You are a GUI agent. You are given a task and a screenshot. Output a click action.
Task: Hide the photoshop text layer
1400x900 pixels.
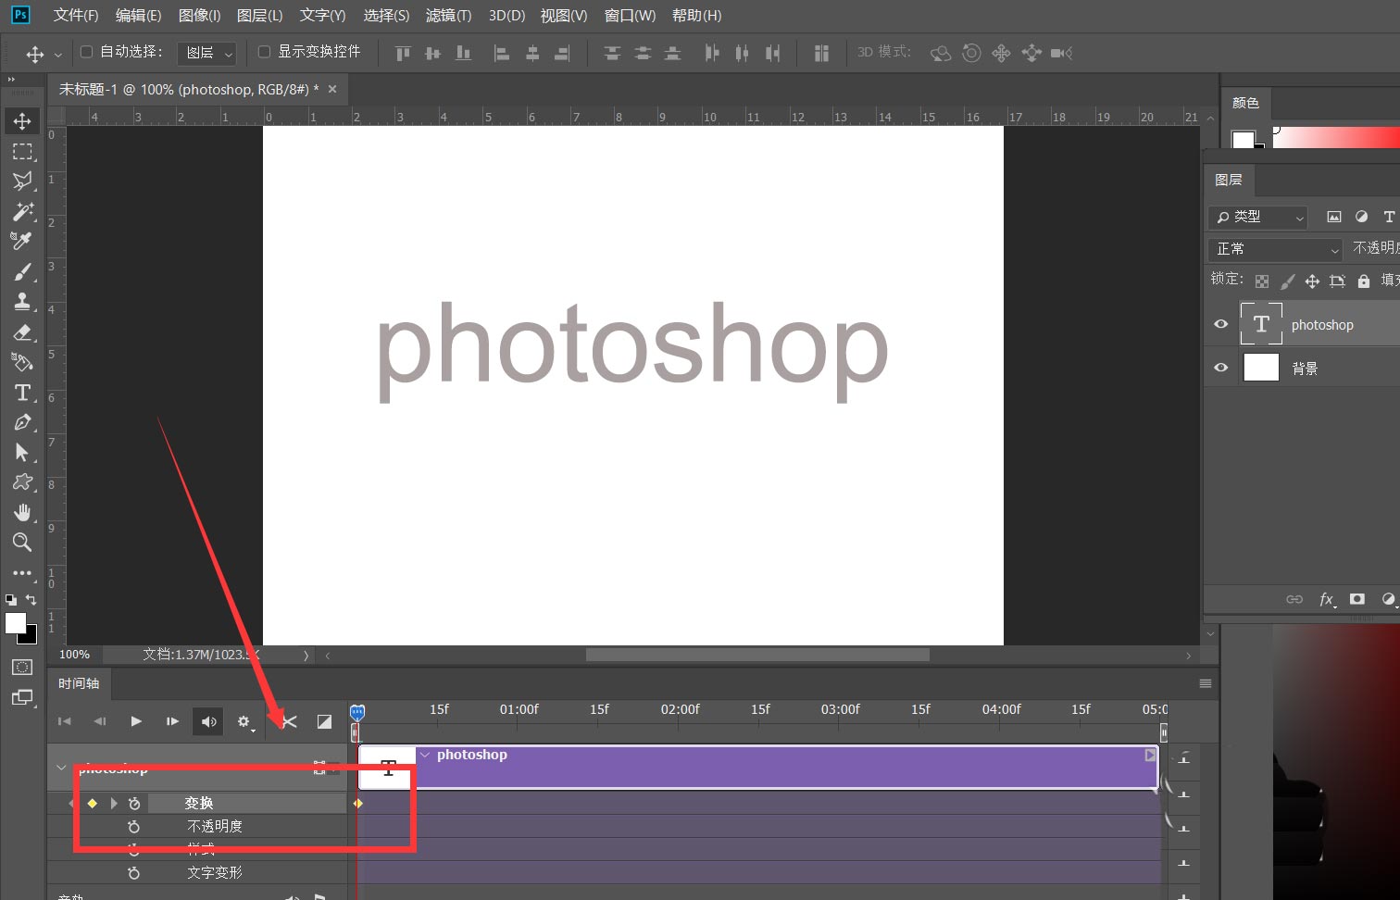click(x=1221, y=324)
